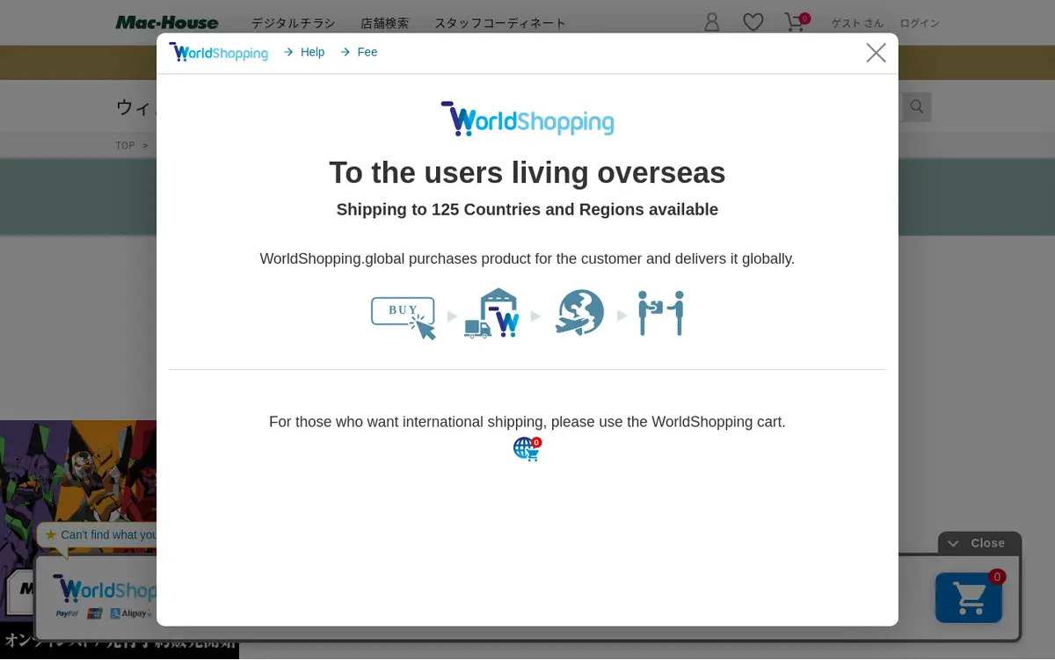Click the user account icon
Viewport: 1055px width, 660px height.
coord(712,23)
